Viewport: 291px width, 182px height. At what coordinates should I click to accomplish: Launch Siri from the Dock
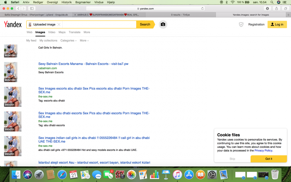pos(27,175)
